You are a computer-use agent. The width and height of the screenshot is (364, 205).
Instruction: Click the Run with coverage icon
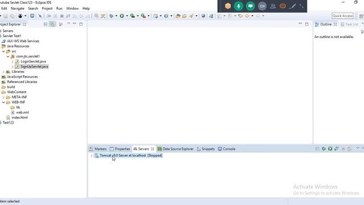(133, 16)
